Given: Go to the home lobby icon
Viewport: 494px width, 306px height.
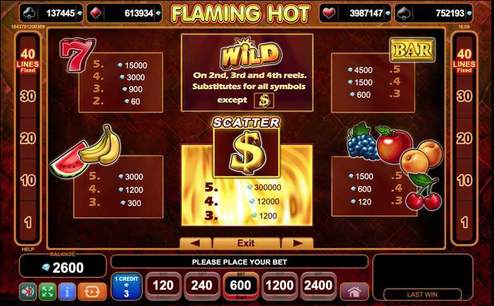Looking at the screenshot, I should coord(354,292).
